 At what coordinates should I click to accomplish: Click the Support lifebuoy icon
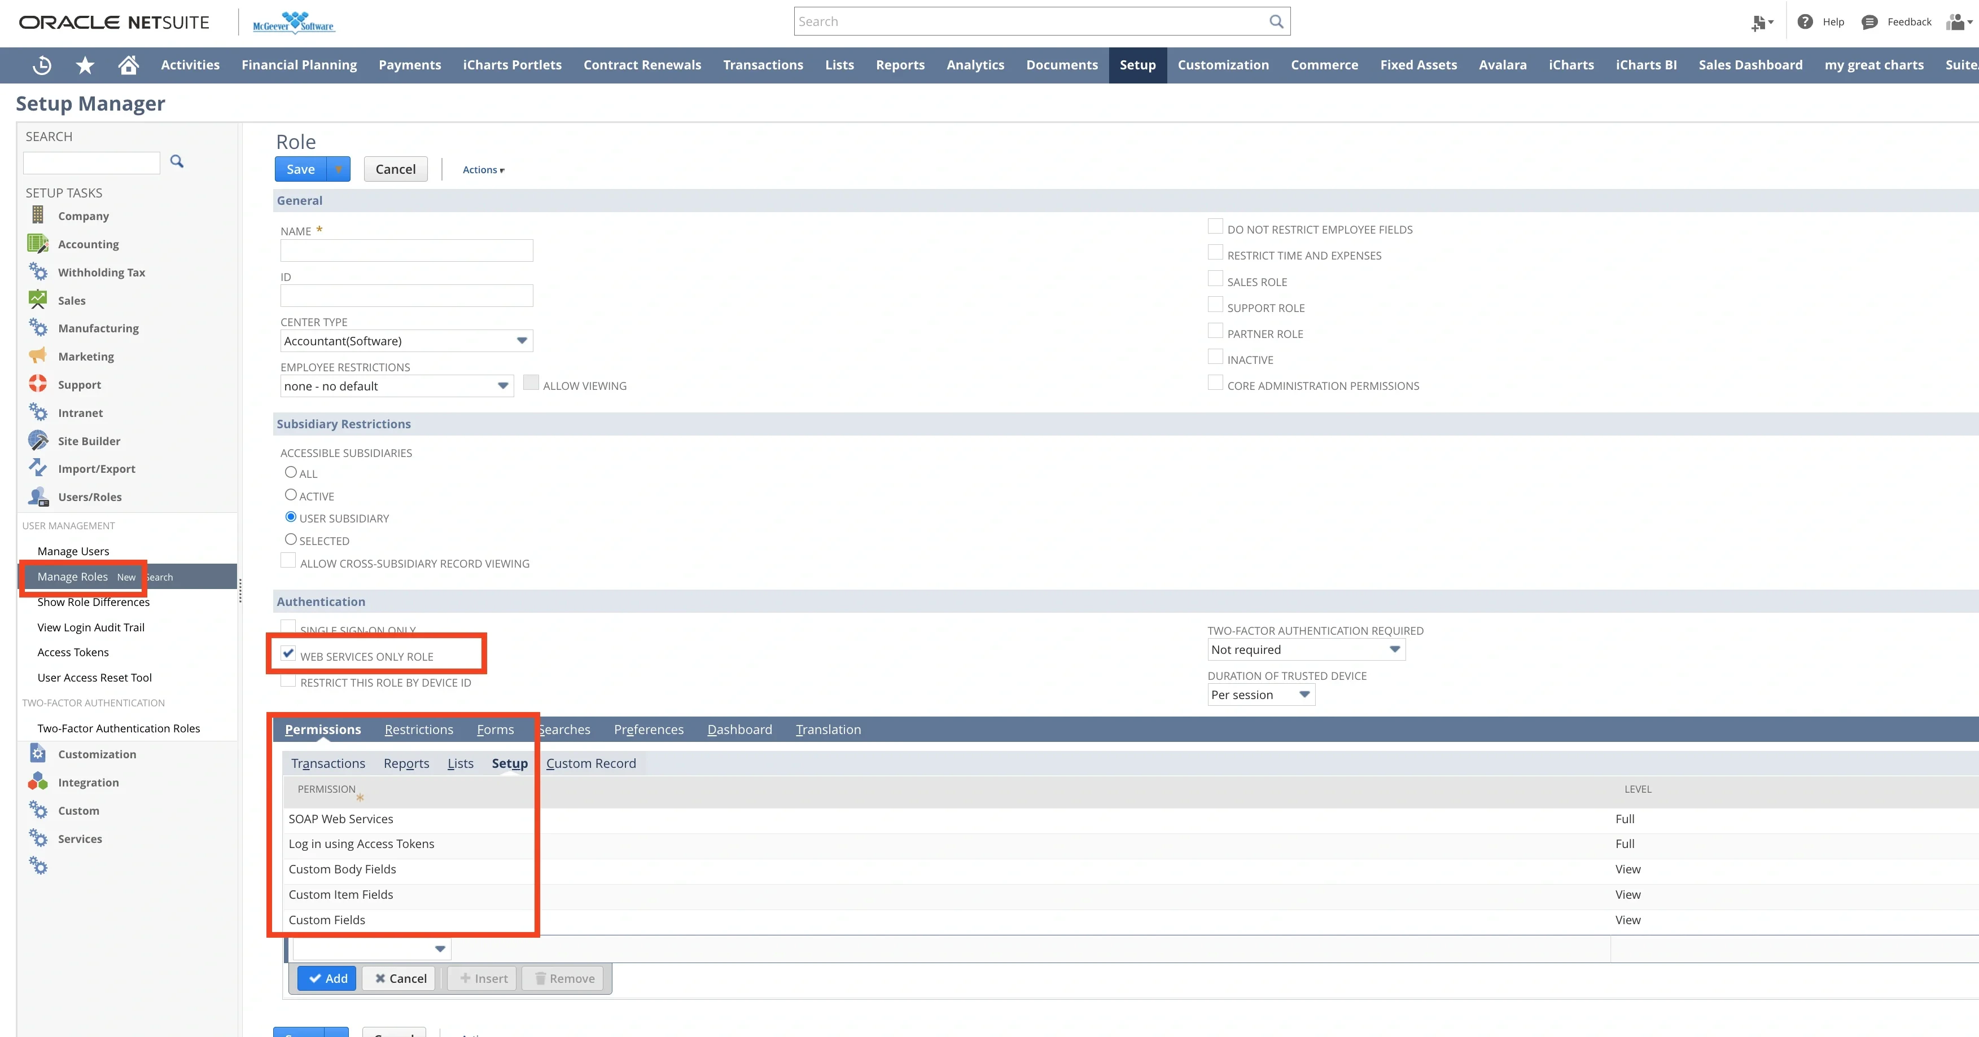(x=38, y=384)
